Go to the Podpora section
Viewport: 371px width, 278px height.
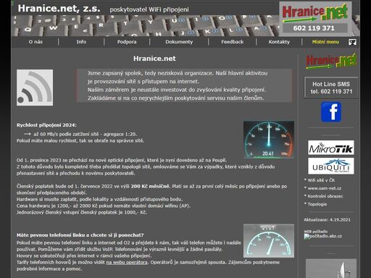[x=127, y=42]
